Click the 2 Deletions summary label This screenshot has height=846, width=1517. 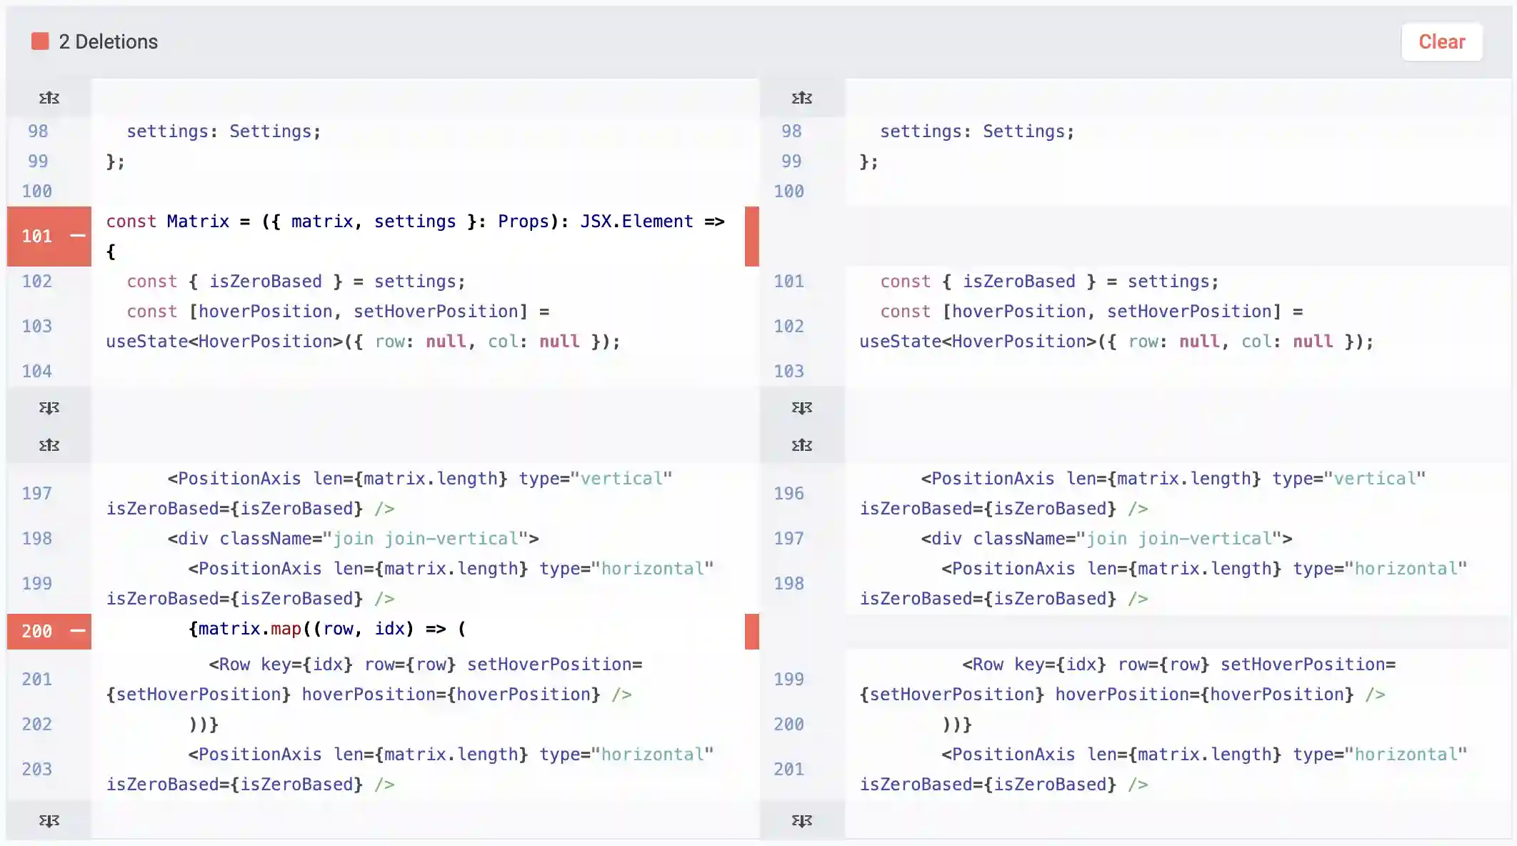point(107,41)
